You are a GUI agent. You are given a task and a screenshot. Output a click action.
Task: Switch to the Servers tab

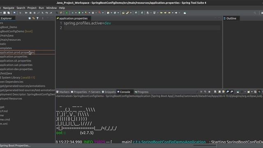pyautogui.click(x=94, y=92)
